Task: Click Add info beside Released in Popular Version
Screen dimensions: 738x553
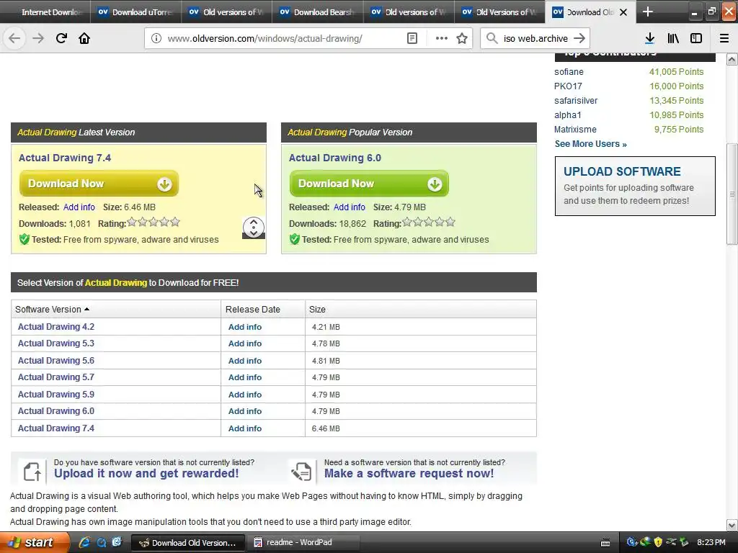Action: tap(350, 207)
